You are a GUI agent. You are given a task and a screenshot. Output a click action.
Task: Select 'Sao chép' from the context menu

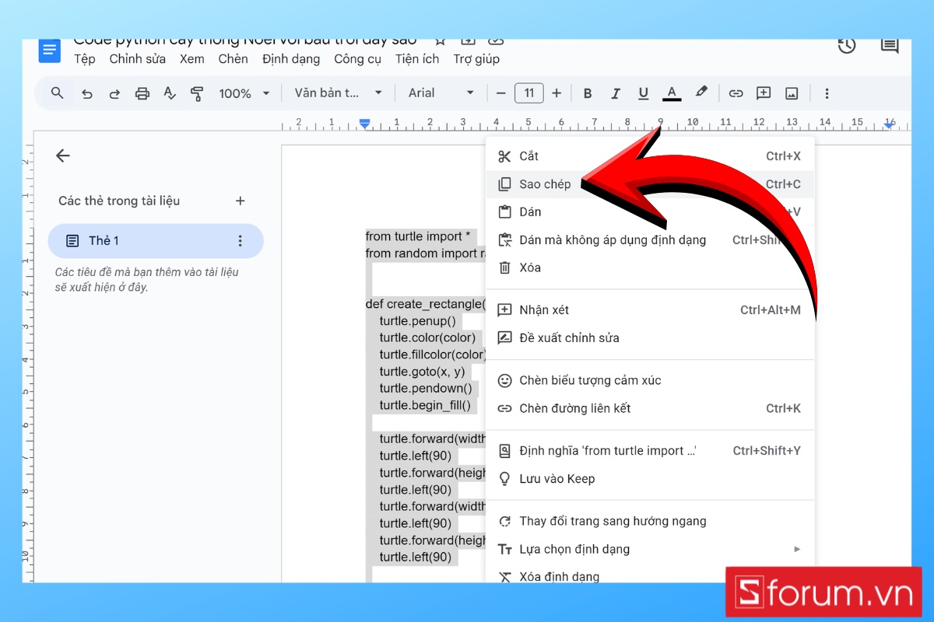[545, 183]
